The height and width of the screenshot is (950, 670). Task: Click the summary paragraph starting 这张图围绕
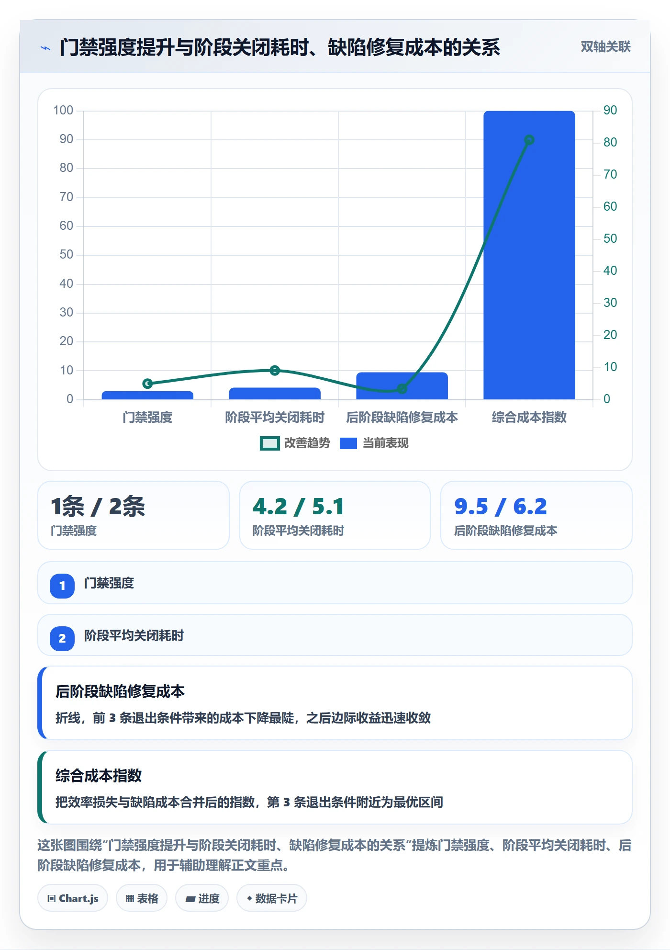[335, 855]
